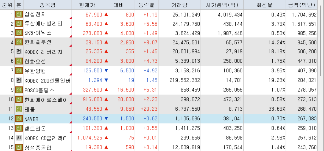Click the 신 icon for 한화솔루션
This screenshot has height=151, width=324.
(19, 42)
